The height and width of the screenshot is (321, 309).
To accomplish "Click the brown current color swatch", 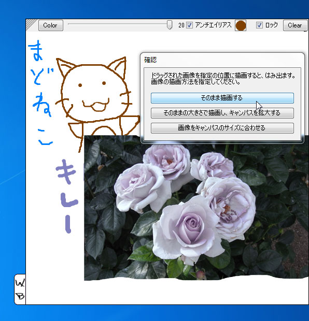I will 241,25.
